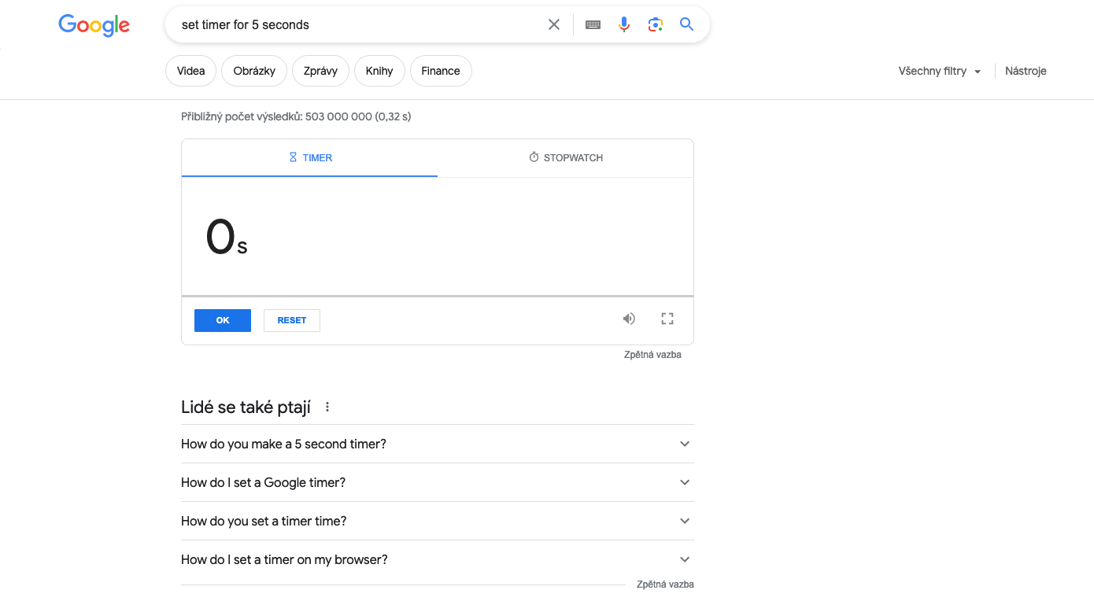
Task: Reset the timer
Action: 291,320
